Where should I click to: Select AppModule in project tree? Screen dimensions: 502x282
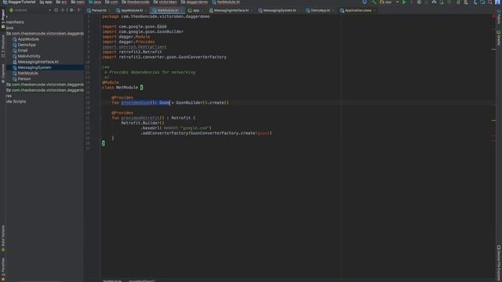click(x=28, y=39)
